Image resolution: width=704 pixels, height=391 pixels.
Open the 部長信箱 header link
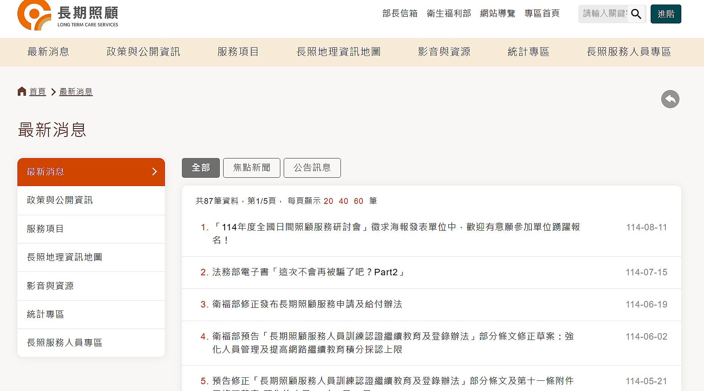pyautogui.click(x=399, y=14)
